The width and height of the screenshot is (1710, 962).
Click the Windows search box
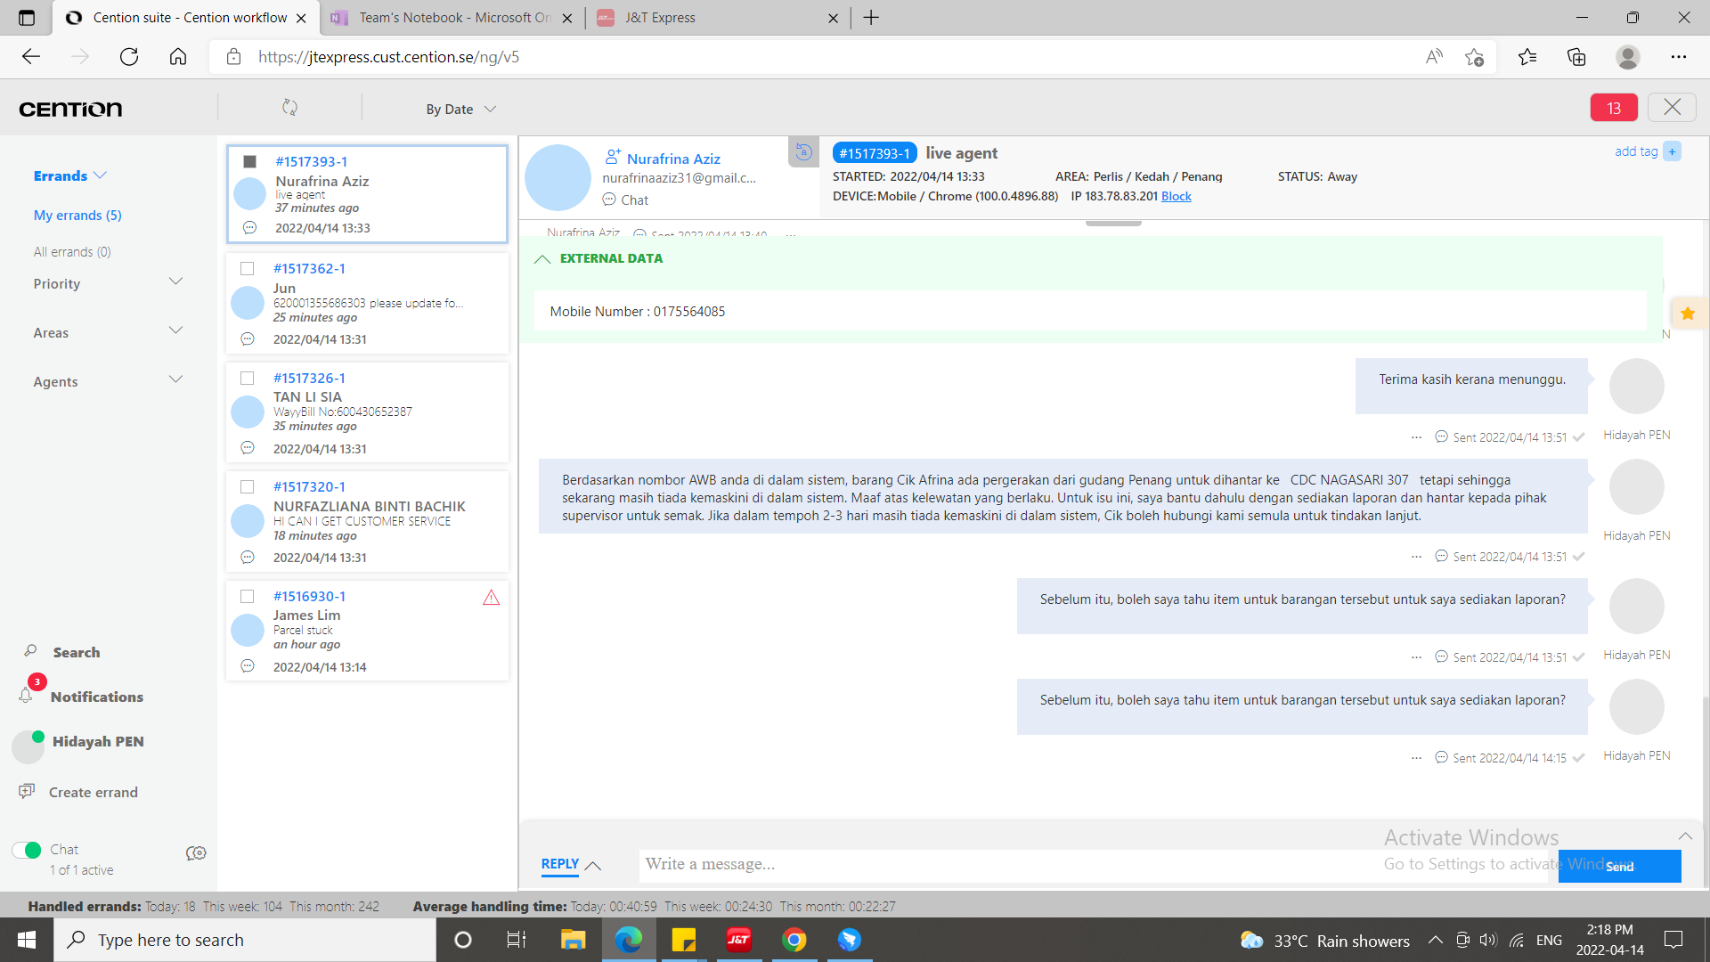(245, 940)
